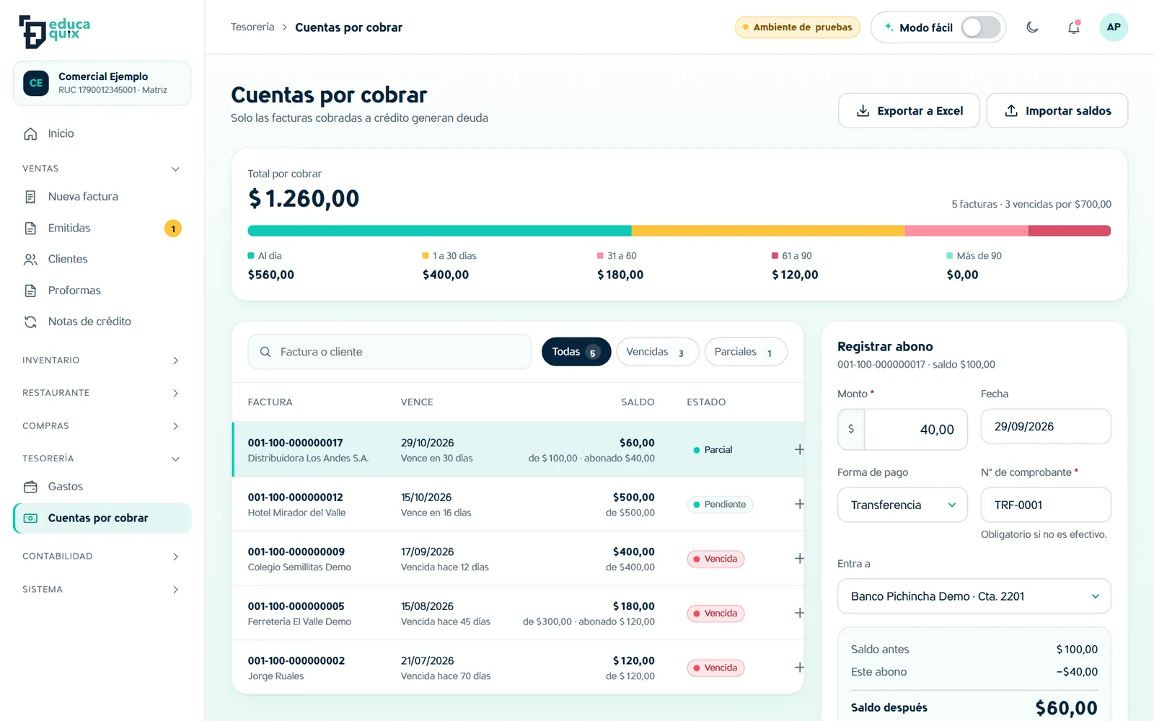Screen dimensions: 1154x721
Task: Open Proformas section
Action: pyautogui.click(x=102, y=291)
